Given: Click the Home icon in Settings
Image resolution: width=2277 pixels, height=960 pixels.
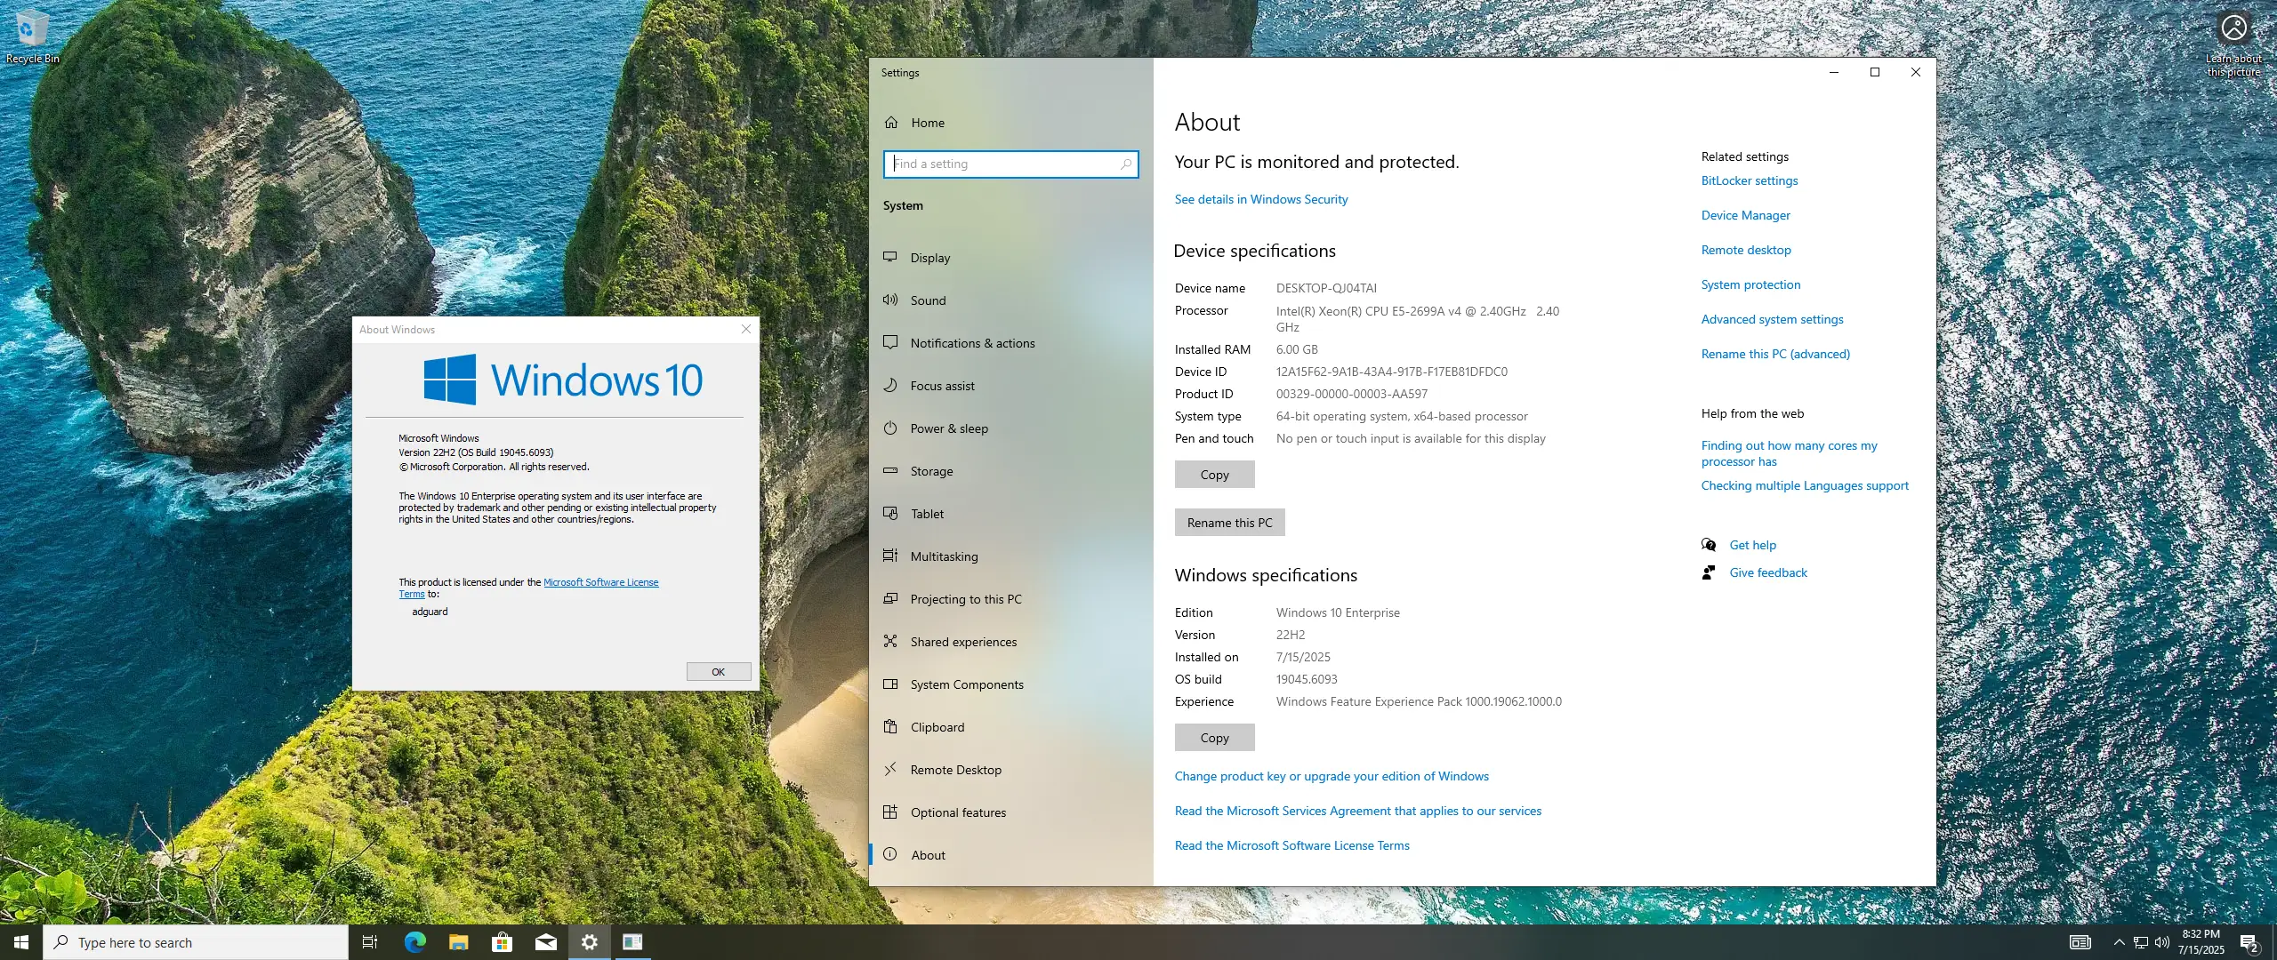Looking at the screenshot, I should [891, 123].
